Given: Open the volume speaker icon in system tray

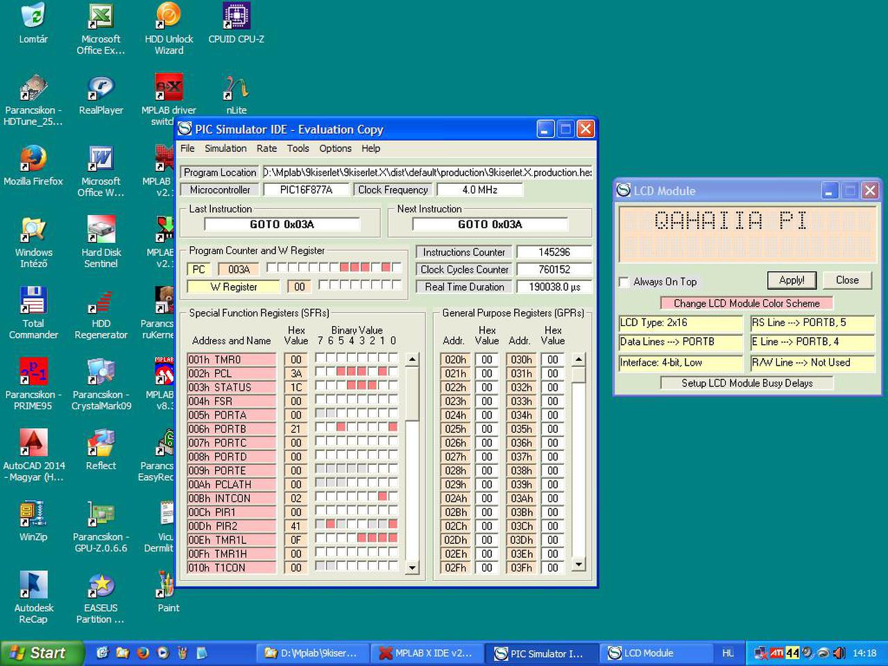Looking at the screenshot, I should (839, 653).
